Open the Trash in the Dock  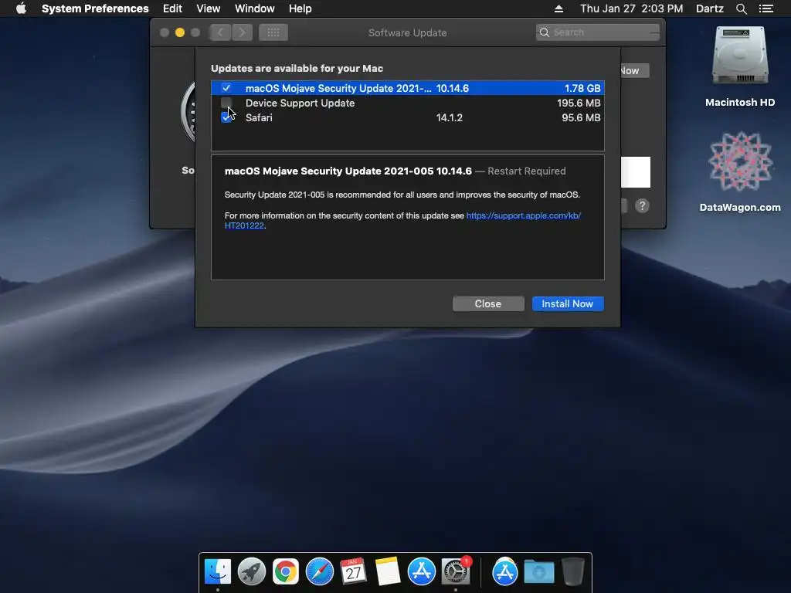[573, 571]
